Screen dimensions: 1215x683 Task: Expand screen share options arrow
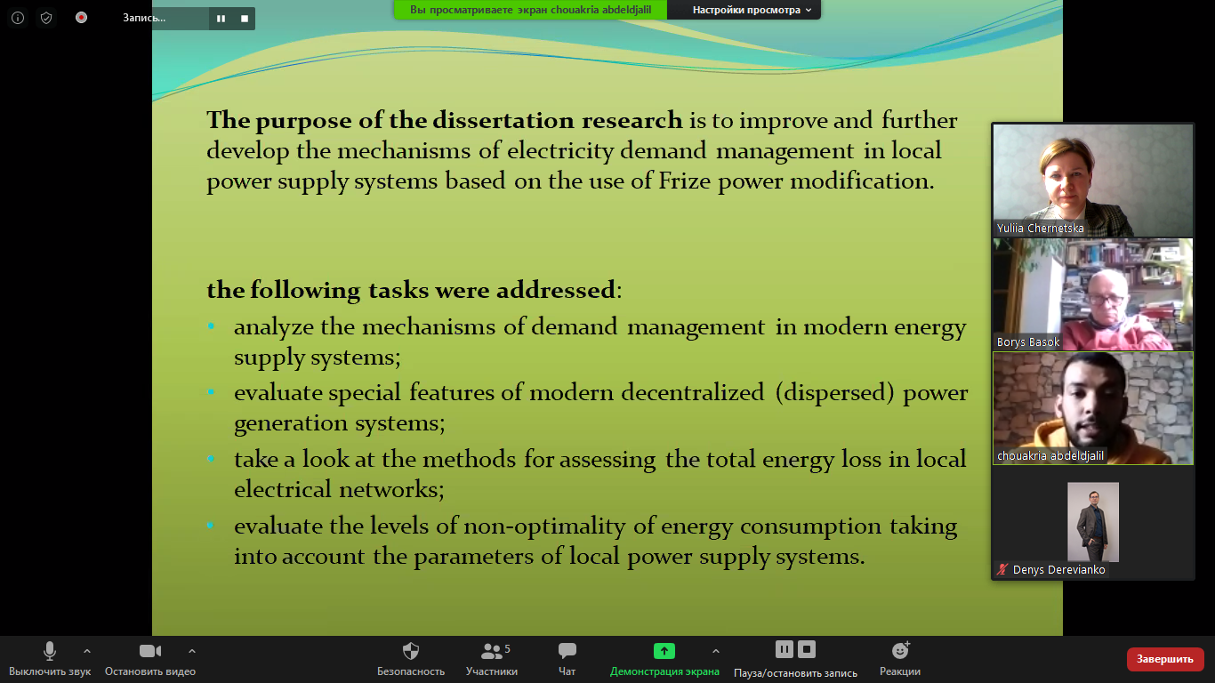point(716,651)
